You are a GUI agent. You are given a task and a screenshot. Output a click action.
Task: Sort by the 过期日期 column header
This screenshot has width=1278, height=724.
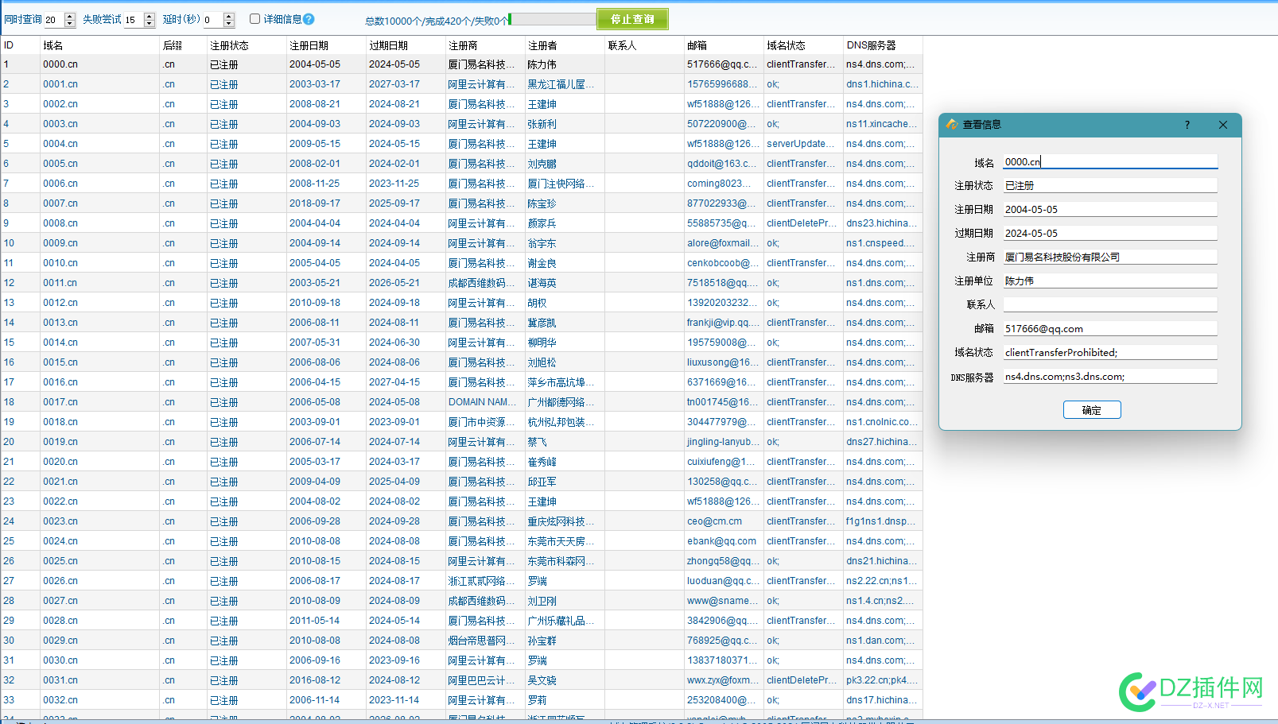coord(406,45)
